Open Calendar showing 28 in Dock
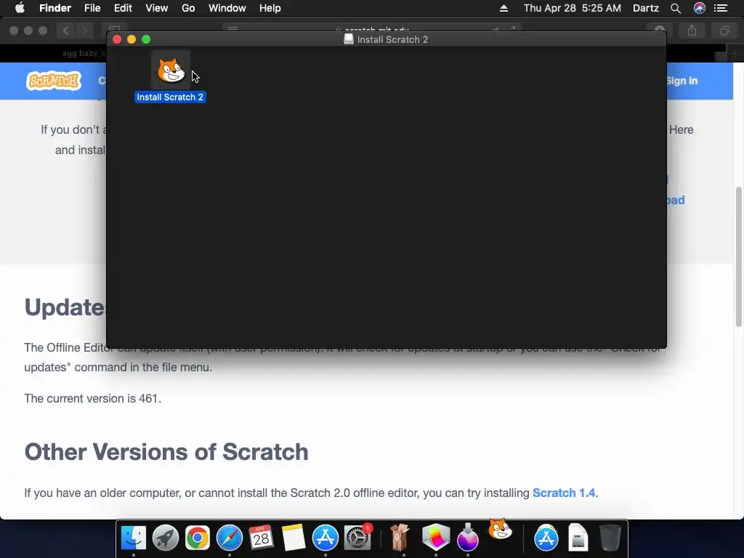 click(261, 538)
